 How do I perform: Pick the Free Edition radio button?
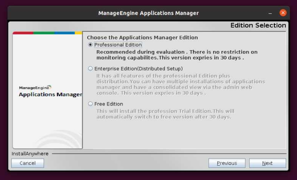[x=91, y=104]
